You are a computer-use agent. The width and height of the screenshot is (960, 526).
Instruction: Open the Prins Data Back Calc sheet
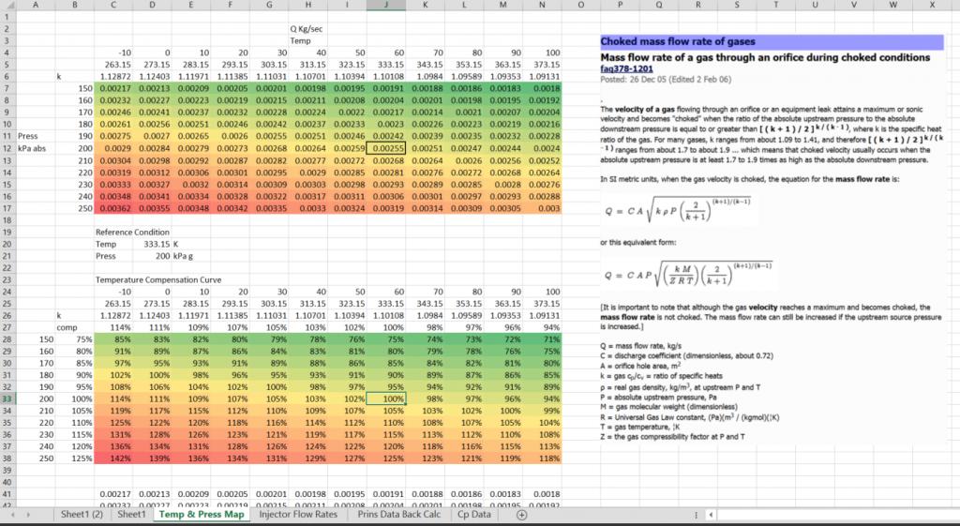399,515
